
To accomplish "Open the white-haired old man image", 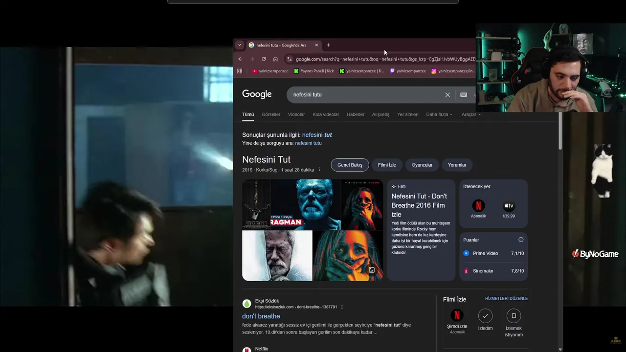I will [277, 256].
